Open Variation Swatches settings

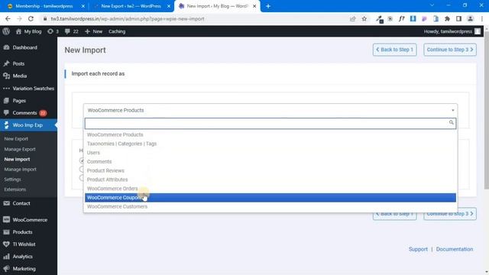point(34,89)
